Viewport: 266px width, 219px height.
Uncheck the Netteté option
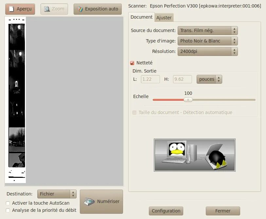(x=133, y=63)
